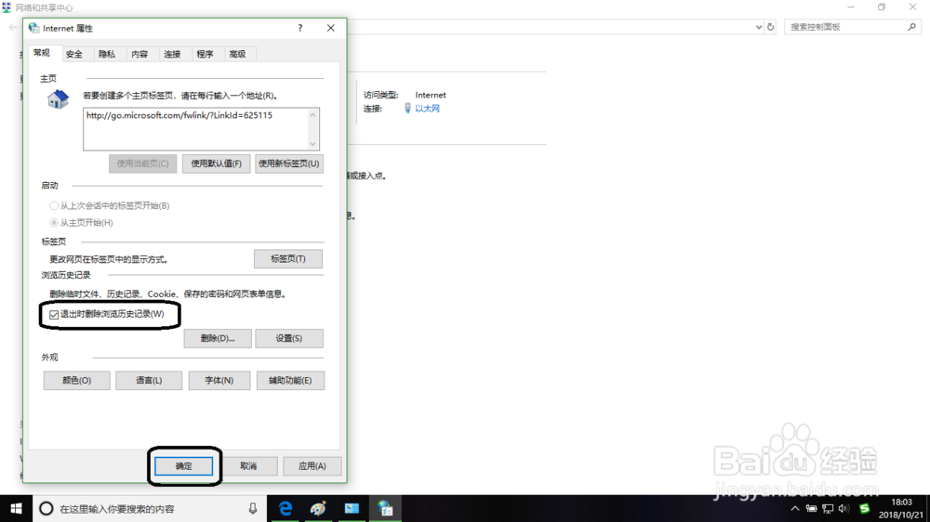
Task: Click the Ethernet connection plug icon
Action: 407,108
